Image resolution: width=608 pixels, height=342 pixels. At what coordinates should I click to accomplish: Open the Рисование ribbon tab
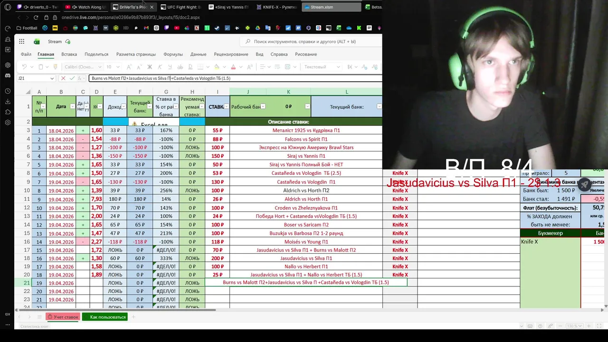[306, 54]
